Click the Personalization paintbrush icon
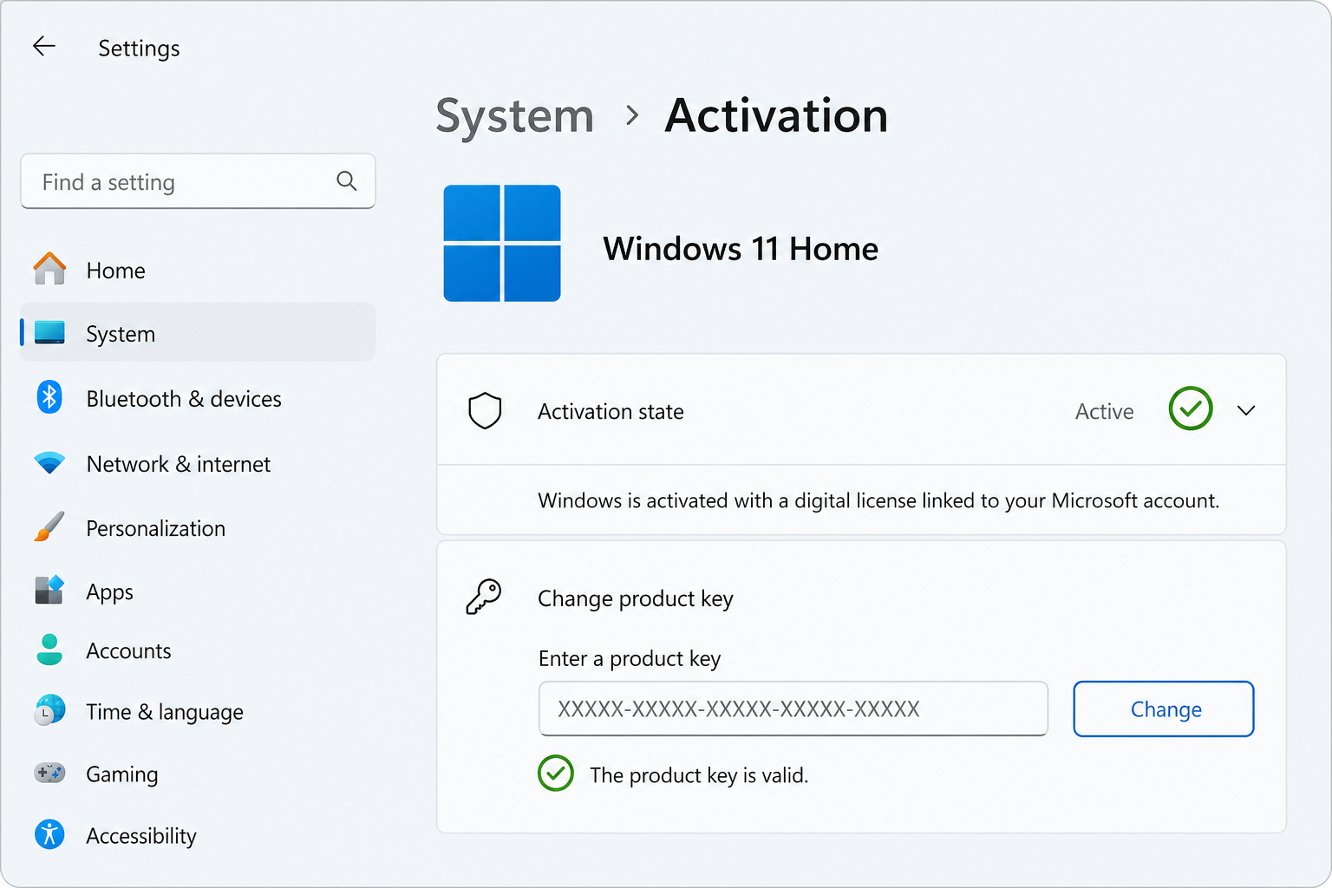The height and width of the screenshot is (888, 1332). 49,526
